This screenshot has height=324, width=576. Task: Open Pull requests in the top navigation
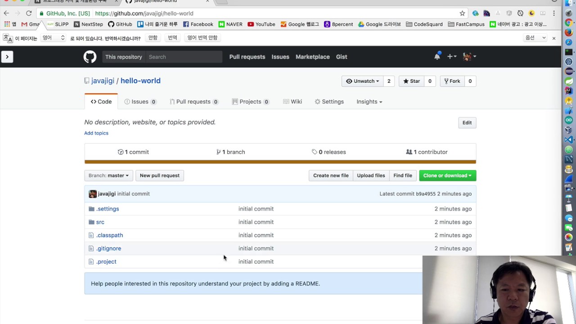(x=247, y=57)
